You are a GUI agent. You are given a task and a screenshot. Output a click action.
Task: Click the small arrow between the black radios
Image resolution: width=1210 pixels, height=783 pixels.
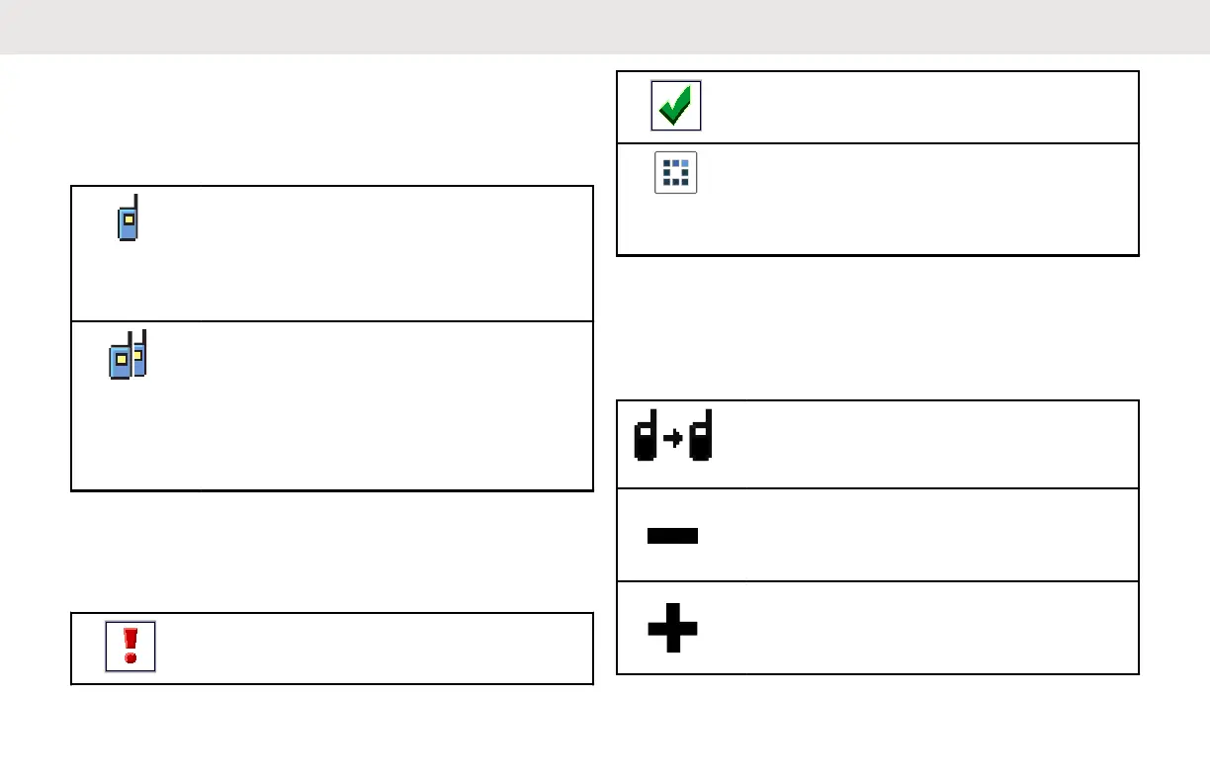[672, 442]
